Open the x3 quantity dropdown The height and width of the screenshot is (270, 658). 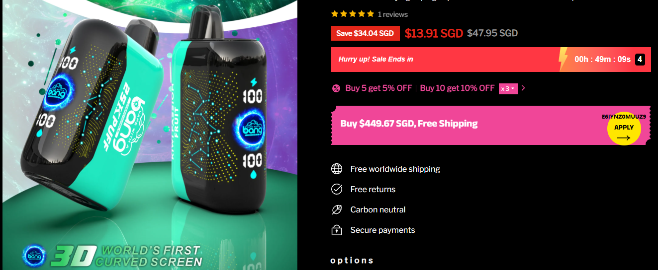click(x=508, y=88)
